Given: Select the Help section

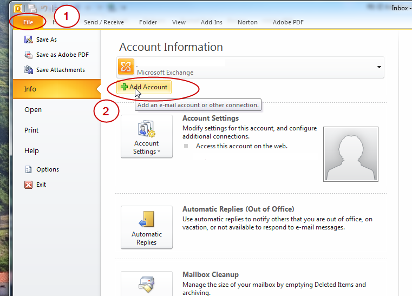Looking at the screenshot, I should (31, 151).
